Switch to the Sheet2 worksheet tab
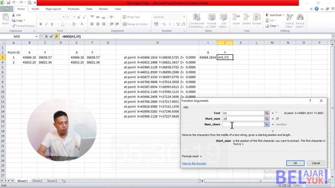 click(37, 181)
